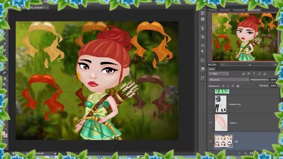Open the Properties info panel icon
This screenshot has height=159, width=283.
(203, 19)
